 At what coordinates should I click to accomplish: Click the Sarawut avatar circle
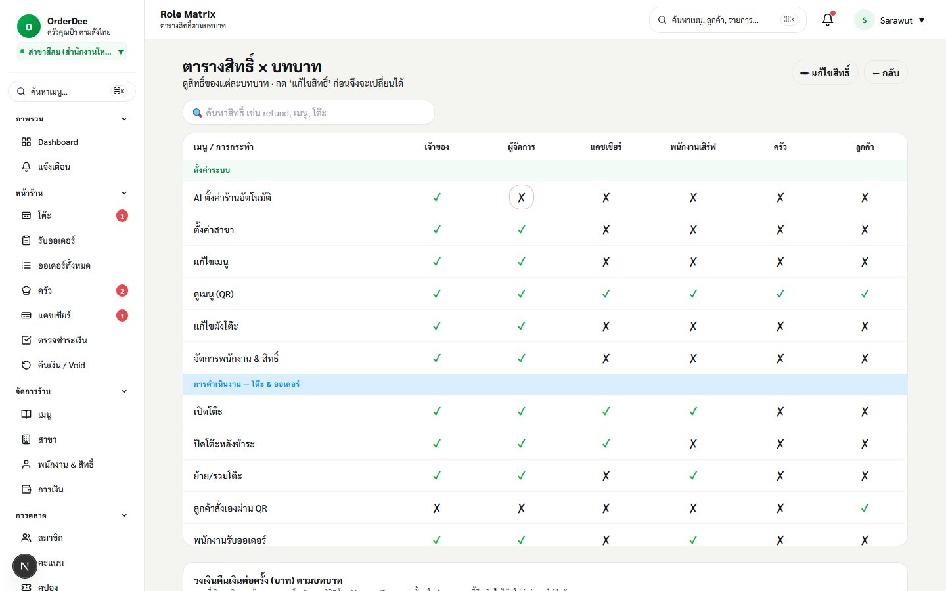pos(864,20)
